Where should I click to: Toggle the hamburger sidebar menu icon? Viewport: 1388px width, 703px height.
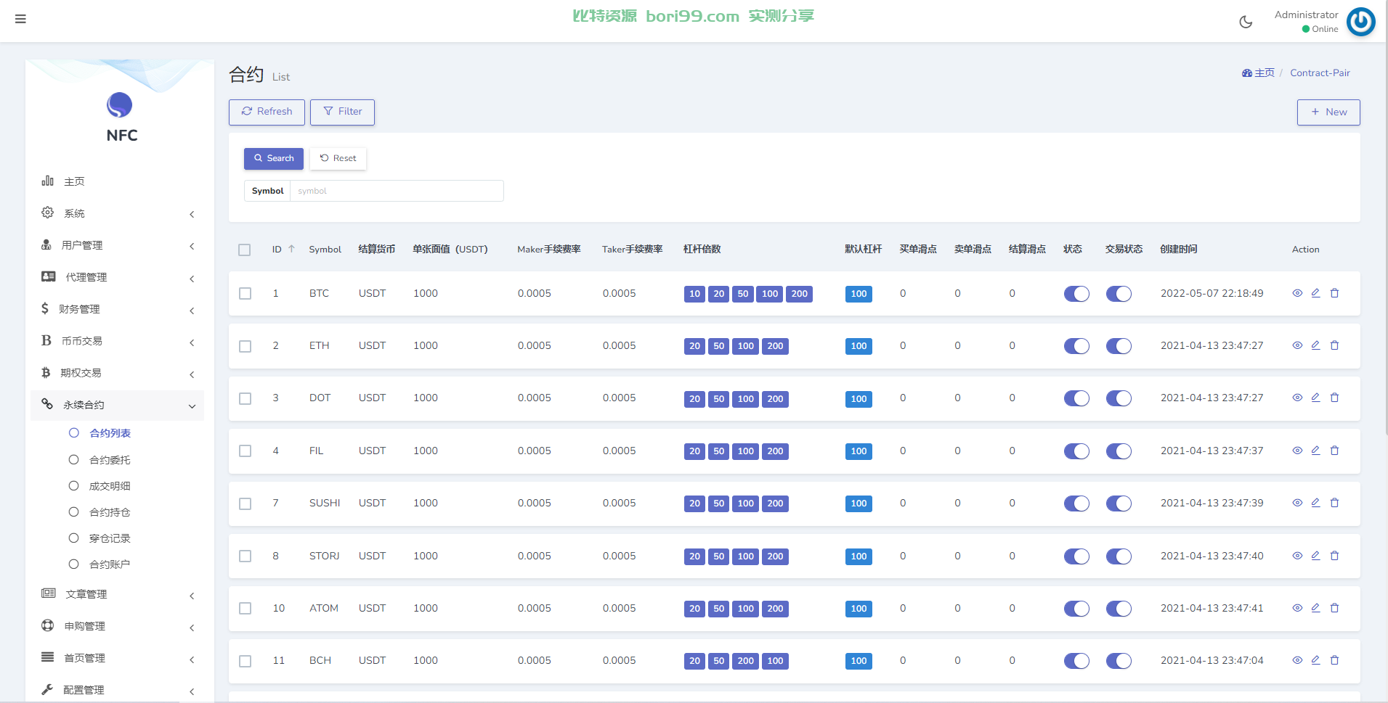20,19
